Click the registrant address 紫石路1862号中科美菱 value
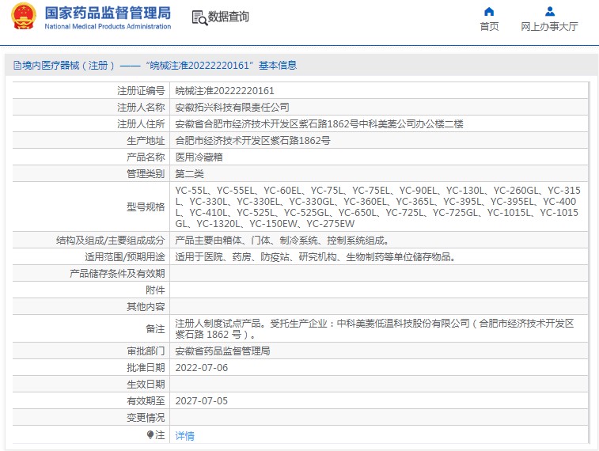 click(x=319, y=123)
